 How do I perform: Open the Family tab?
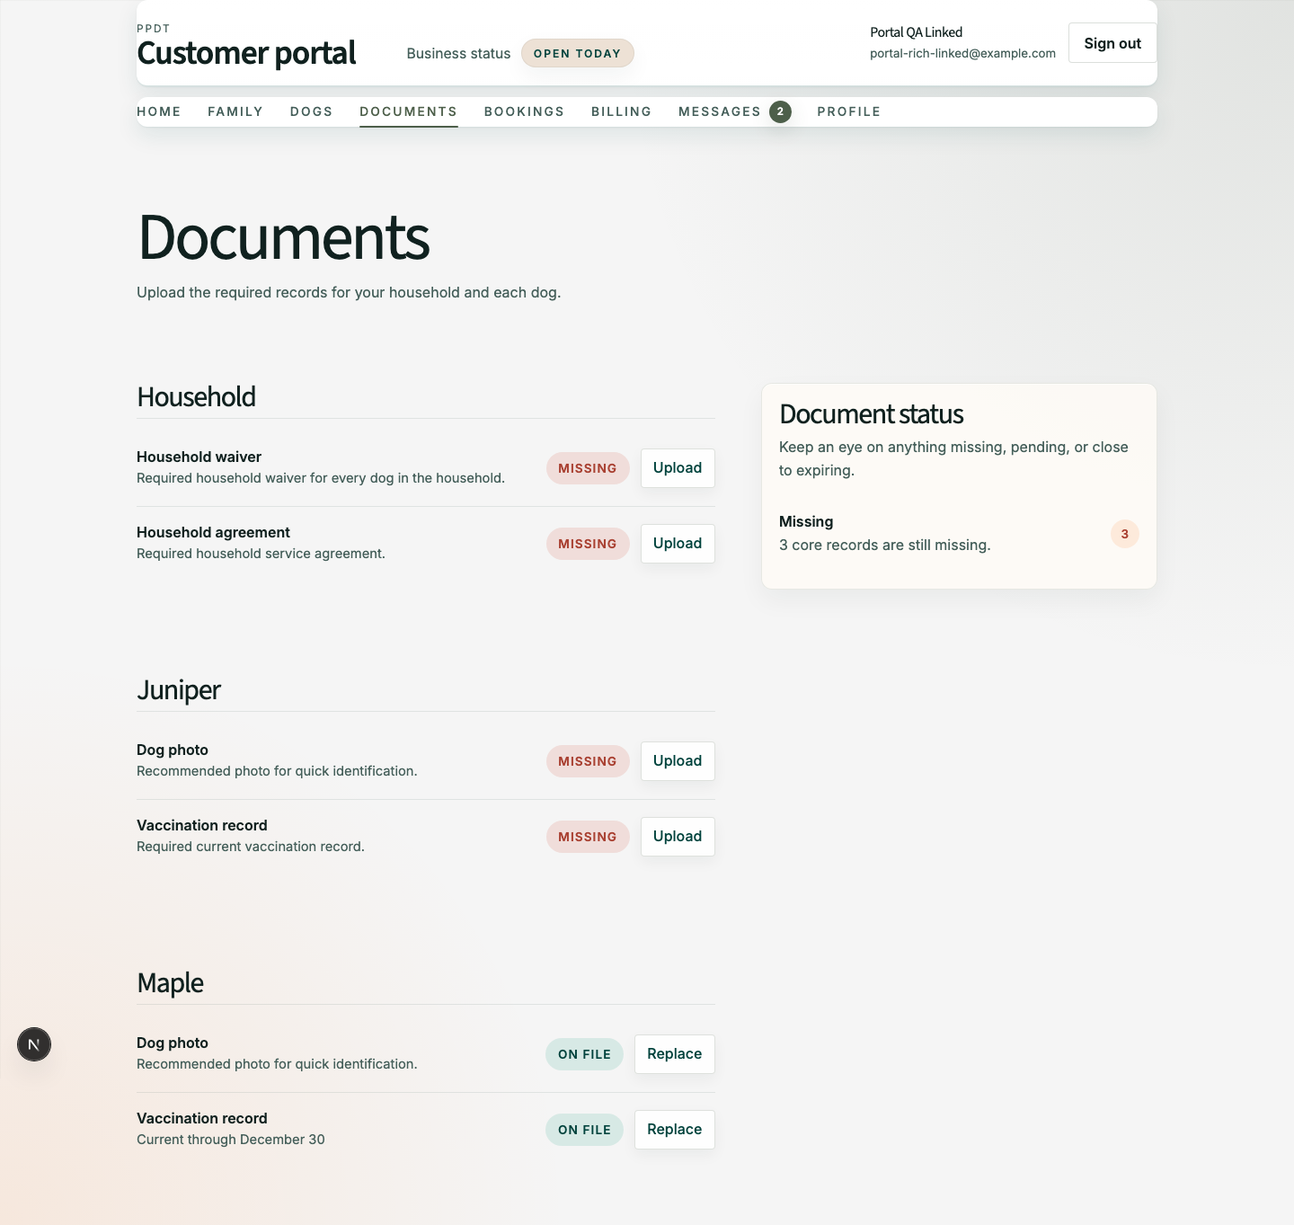pyautogui.click(x=235, y=111)
